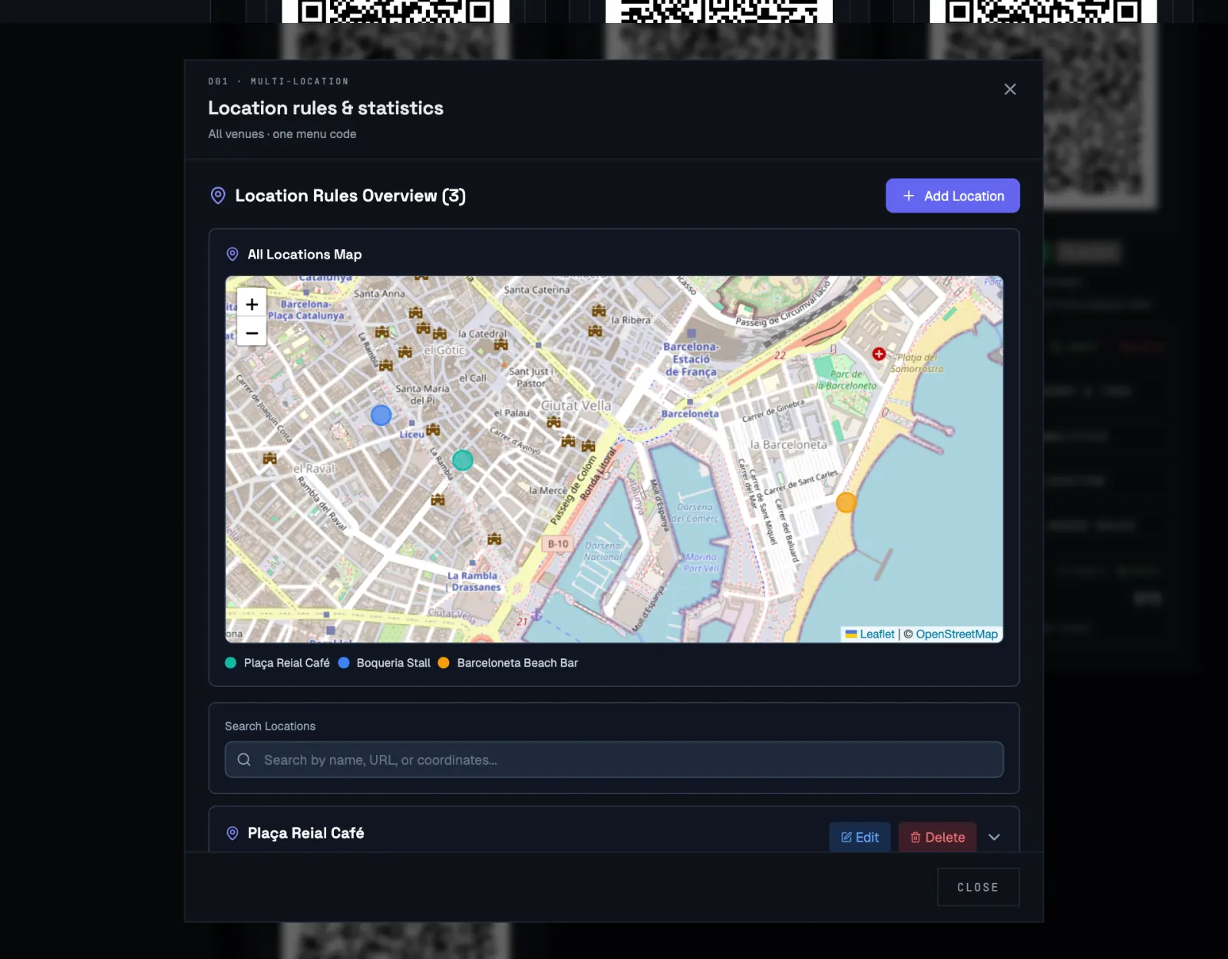Image resolution: width=1228 pixels, height=959 pixels.
Task: Zoom in on the map
Action: [252, 304]
